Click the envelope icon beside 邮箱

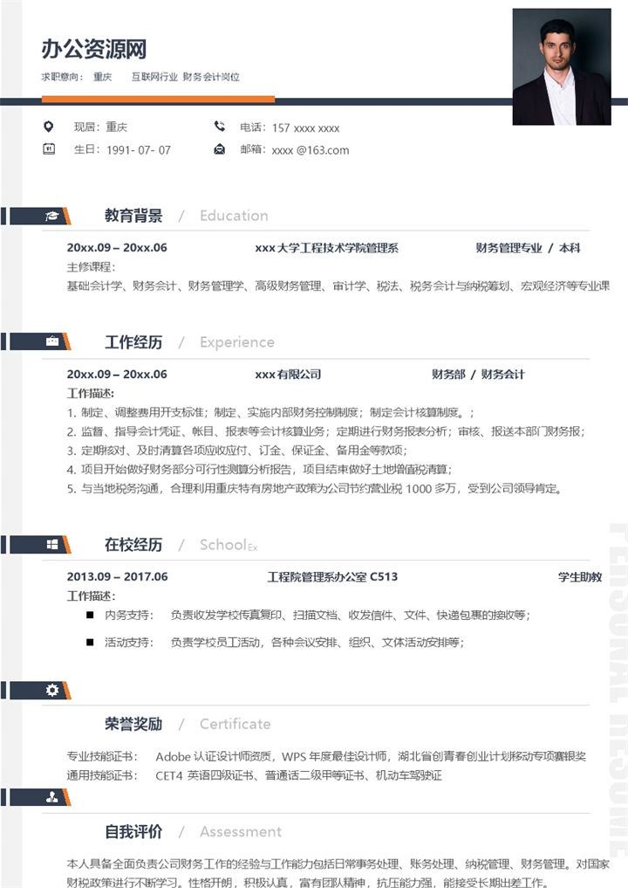click(x=220, y=149)
